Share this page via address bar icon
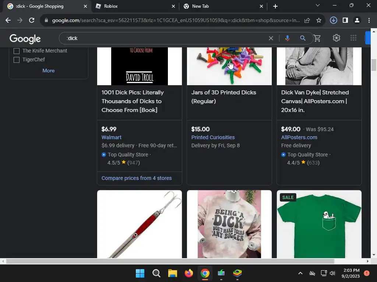This screenshot has height=282, width=377. (307, 21)
